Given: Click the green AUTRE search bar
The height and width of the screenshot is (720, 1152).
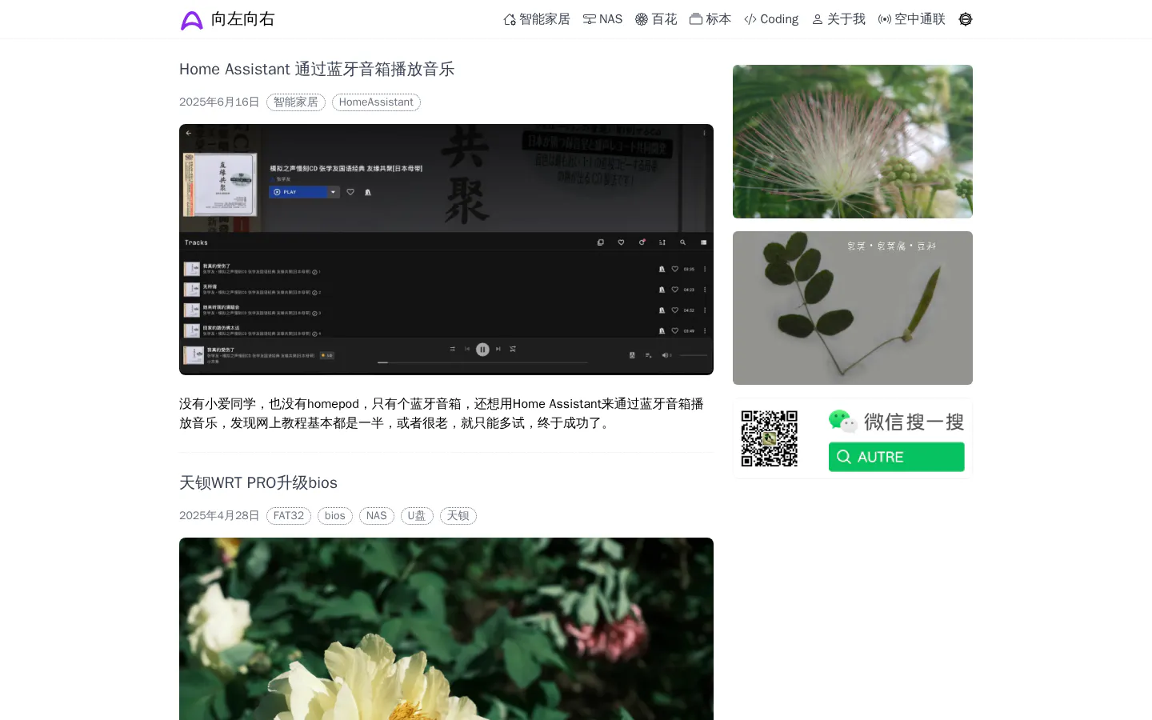Looking at the screenshot, I should pyautogui.click(x=896, y=457).
